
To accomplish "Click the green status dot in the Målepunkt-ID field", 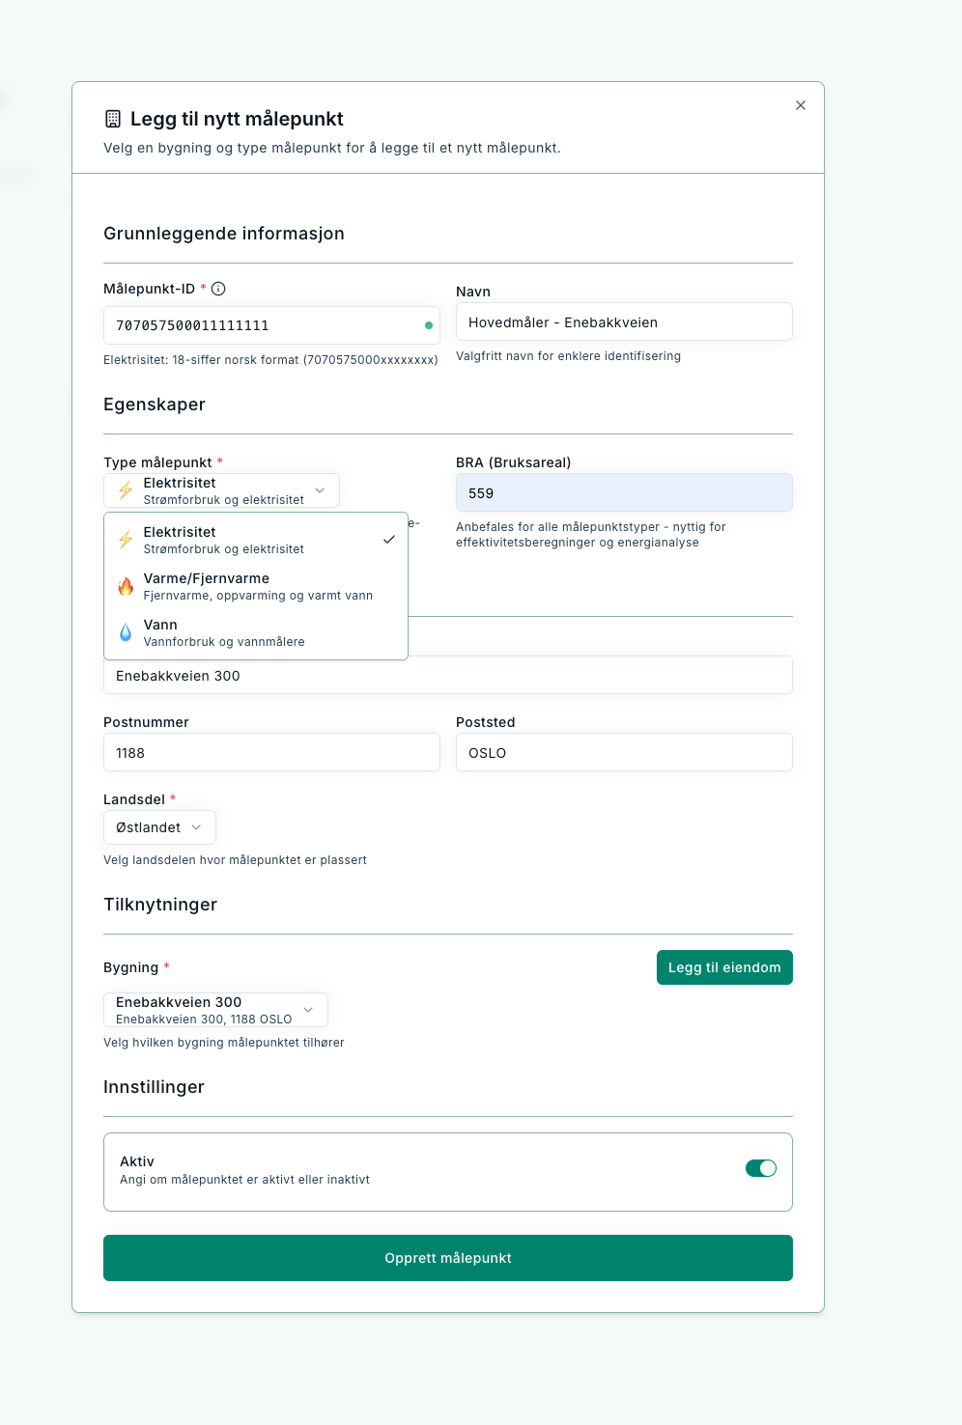I will pyautogui.click(x=429, y=325).
